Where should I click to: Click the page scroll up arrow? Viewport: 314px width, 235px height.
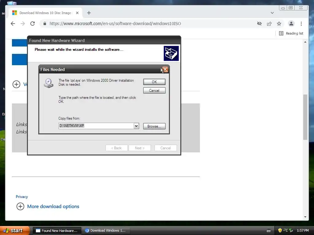pyautogui.click(x=305, y=42)
